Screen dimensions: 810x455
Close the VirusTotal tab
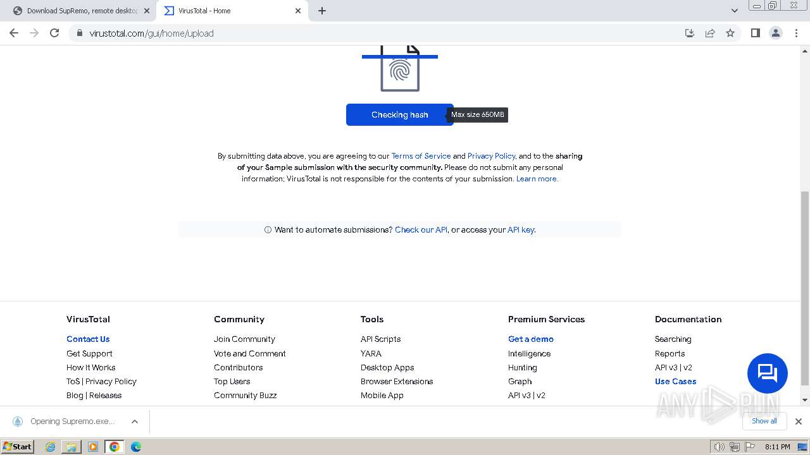(298, 11)
